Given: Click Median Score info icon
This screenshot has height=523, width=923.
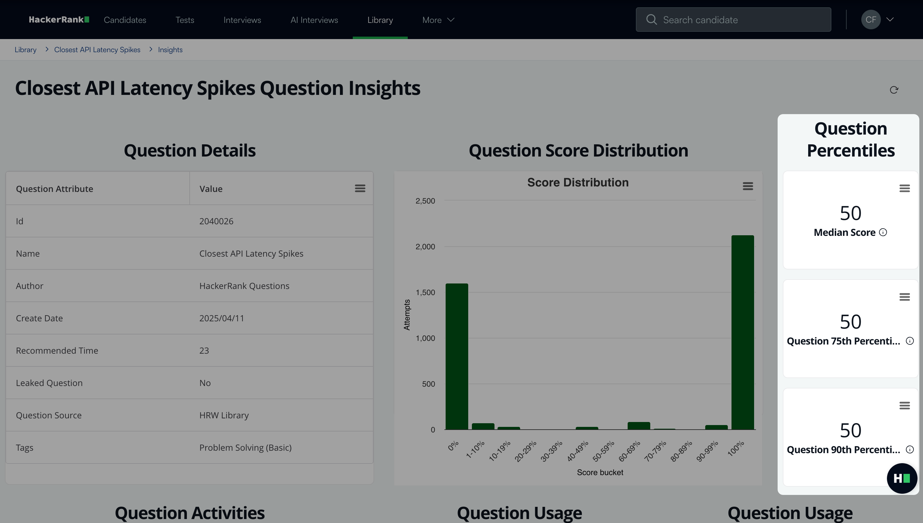Looking at the screenshot, I should click(x=883, y=233).
